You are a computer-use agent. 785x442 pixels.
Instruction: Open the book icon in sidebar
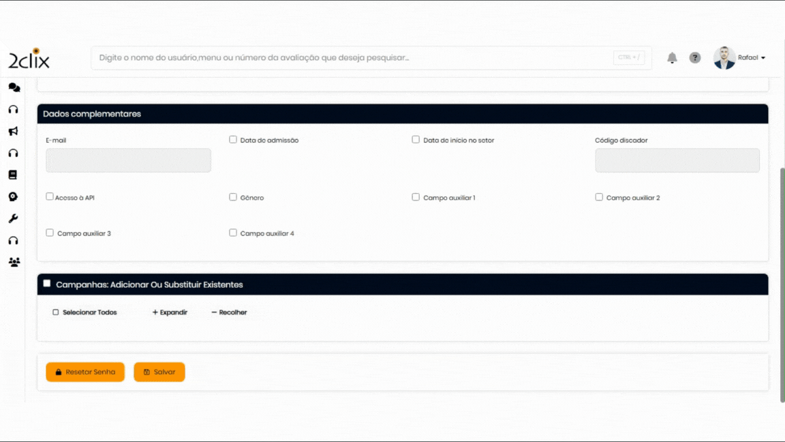(x=13, y=175)
